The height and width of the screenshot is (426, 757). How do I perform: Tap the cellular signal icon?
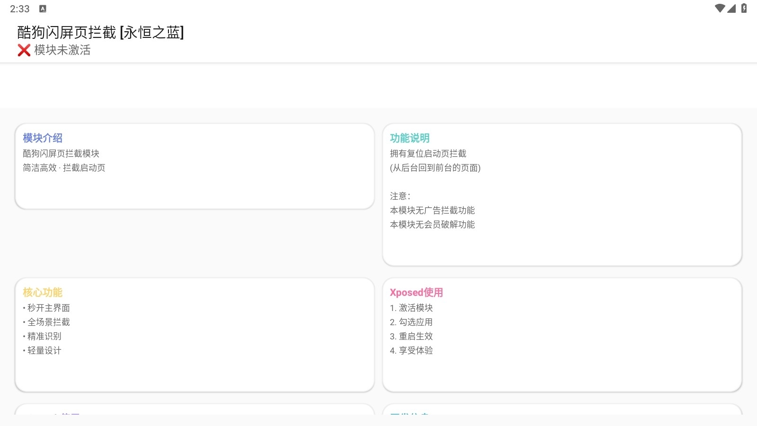[x=731, y=9]
